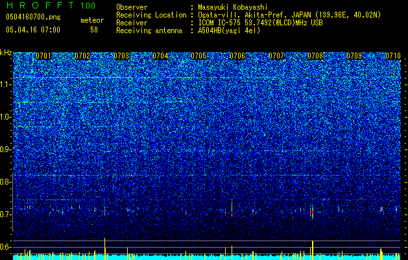Click the Receiving antenna label
Screen dimensions: 408x260
click(x=149, y=31)
